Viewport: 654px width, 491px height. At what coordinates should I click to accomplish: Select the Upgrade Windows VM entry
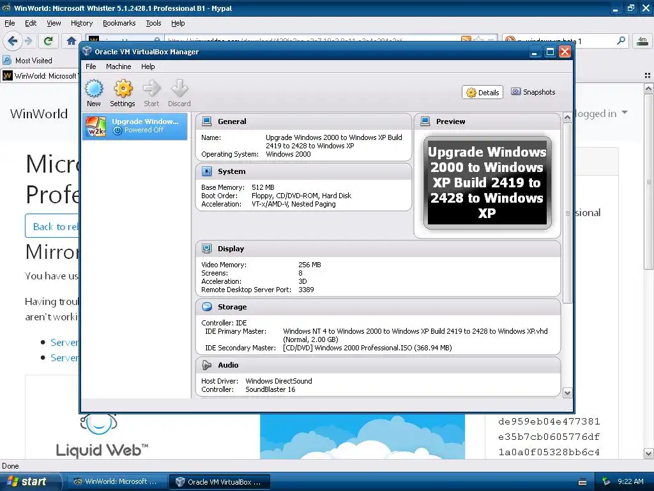135,126
